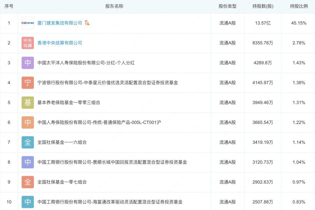Click the teal 中 avatar for 海富通 fund row
Image resolution: width=315 pixels, height=210 pixels.
28,202
